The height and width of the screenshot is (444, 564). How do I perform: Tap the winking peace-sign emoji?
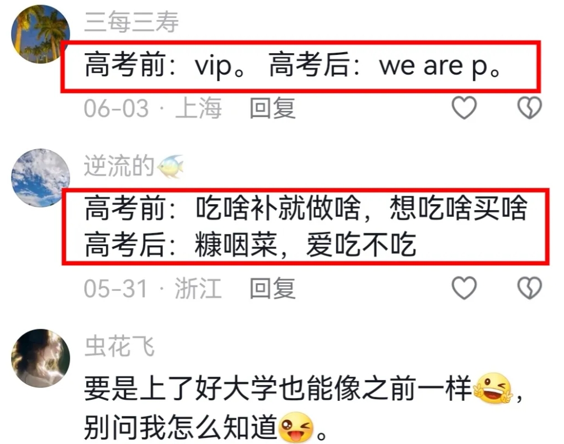click(x=492, y=388)
